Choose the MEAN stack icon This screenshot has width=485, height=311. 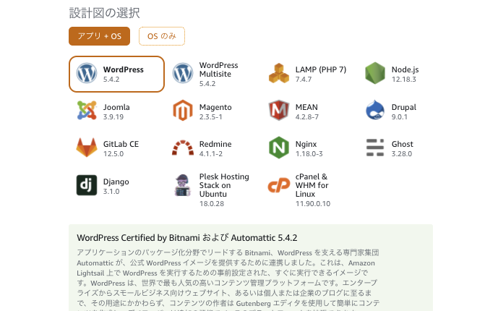pyautogui.click(x=279, y=111)
